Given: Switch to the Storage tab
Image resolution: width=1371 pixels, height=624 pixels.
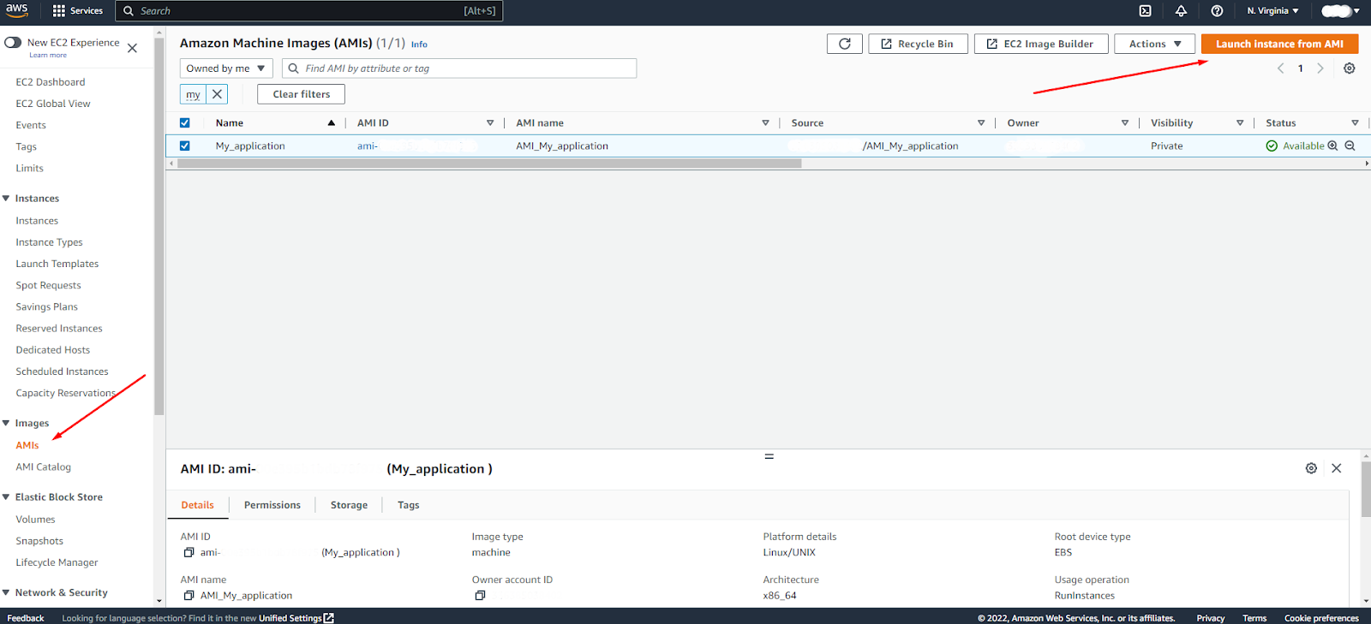Looking at the screenshot, I should click(x=349, y=505).
